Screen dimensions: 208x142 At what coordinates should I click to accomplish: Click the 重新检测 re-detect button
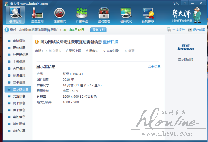point(98,30)
